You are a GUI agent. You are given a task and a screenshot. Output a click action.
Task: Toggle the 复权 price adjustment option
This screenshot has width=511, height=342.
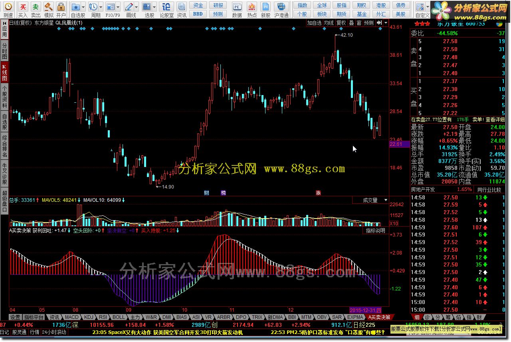(x=341, y=23)
